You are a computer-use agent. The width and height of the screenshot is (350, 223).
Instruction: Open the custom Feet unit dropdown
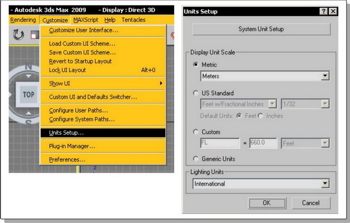coord(325,143)
